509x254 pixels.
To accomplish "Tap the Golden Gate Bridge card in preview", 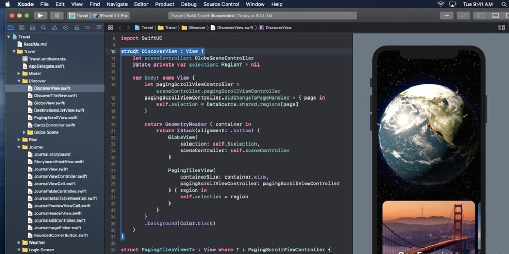I will [429, 227].
